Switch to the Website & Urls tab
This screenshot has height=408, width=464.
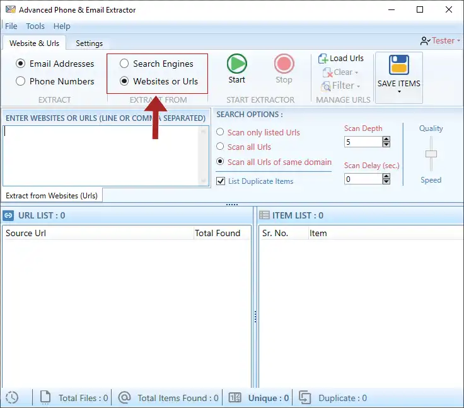tap(34, 43)
